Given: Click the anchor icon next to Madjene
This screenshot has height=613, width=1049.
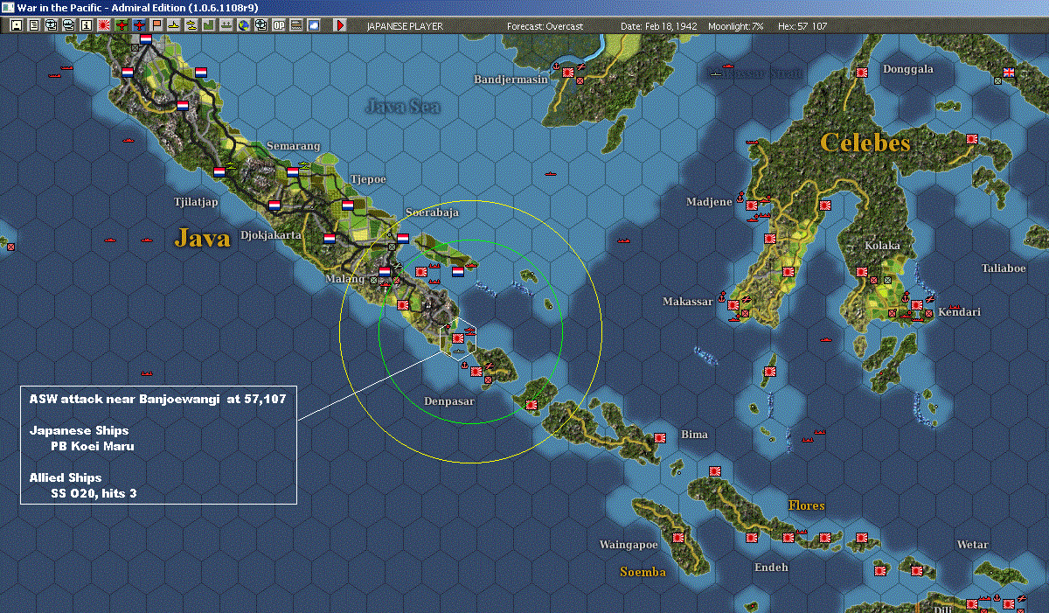Looking at the screenshot, I should point(740,196).
